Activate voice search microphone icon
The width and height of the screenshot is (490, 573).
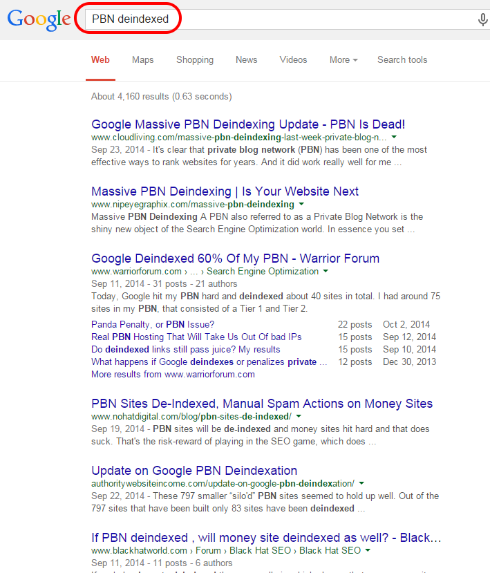[x=482, y=19]
